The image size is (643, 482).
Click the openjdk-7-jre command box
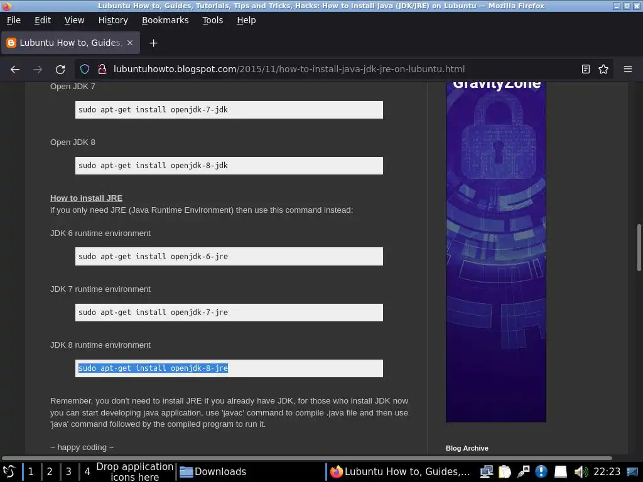pos(229,313)
